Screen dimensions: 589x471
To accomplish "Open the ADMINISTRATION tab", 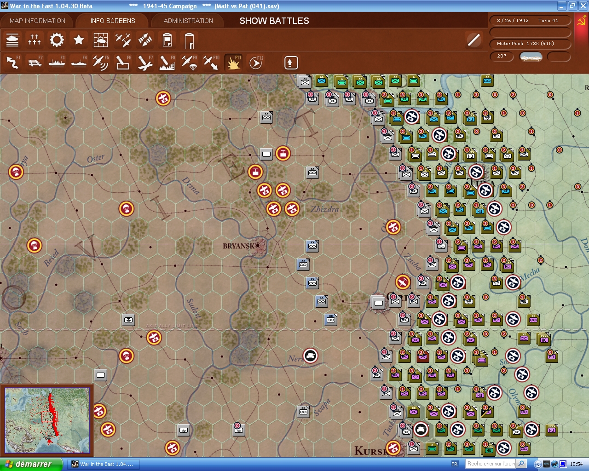I will (x=188, y=21).
